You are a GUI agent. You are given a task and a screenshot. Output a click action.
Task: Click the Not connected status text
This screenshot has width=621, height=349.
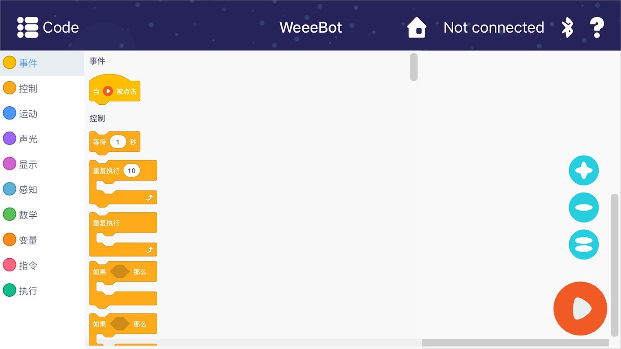pos(493,27)
